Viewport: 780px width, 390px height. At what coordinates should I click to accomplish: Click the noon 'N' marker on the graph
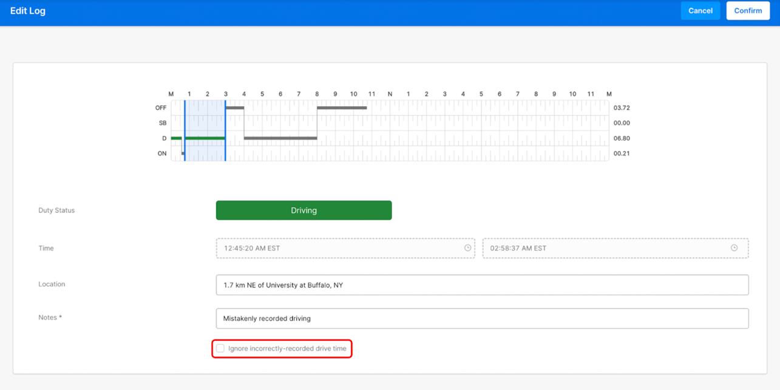[390, 94]
